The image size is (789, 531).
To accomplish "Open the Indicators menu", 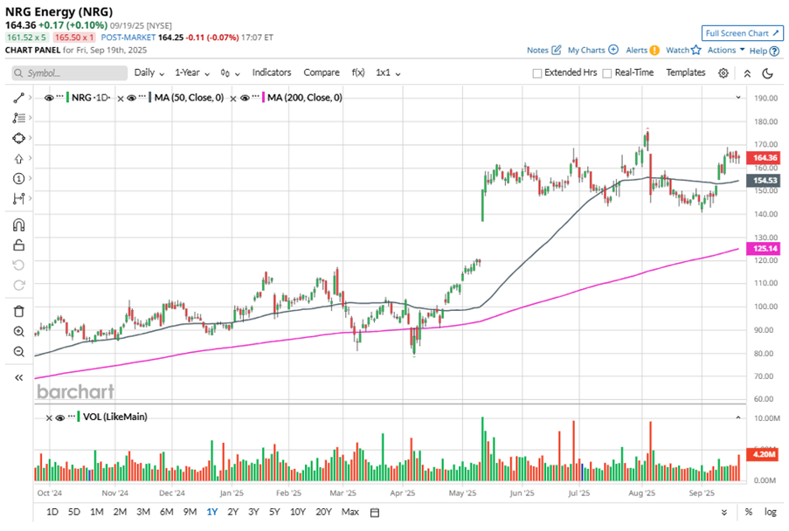I will click(x=272, y=72).
